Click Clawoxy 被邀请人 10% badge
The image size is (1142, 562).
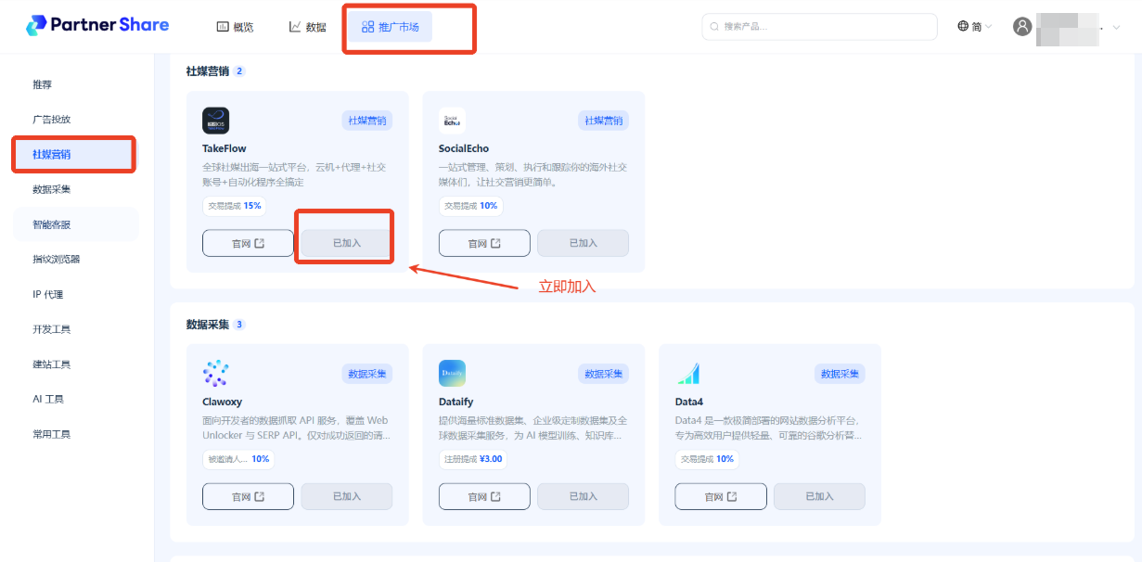(238, 459)
